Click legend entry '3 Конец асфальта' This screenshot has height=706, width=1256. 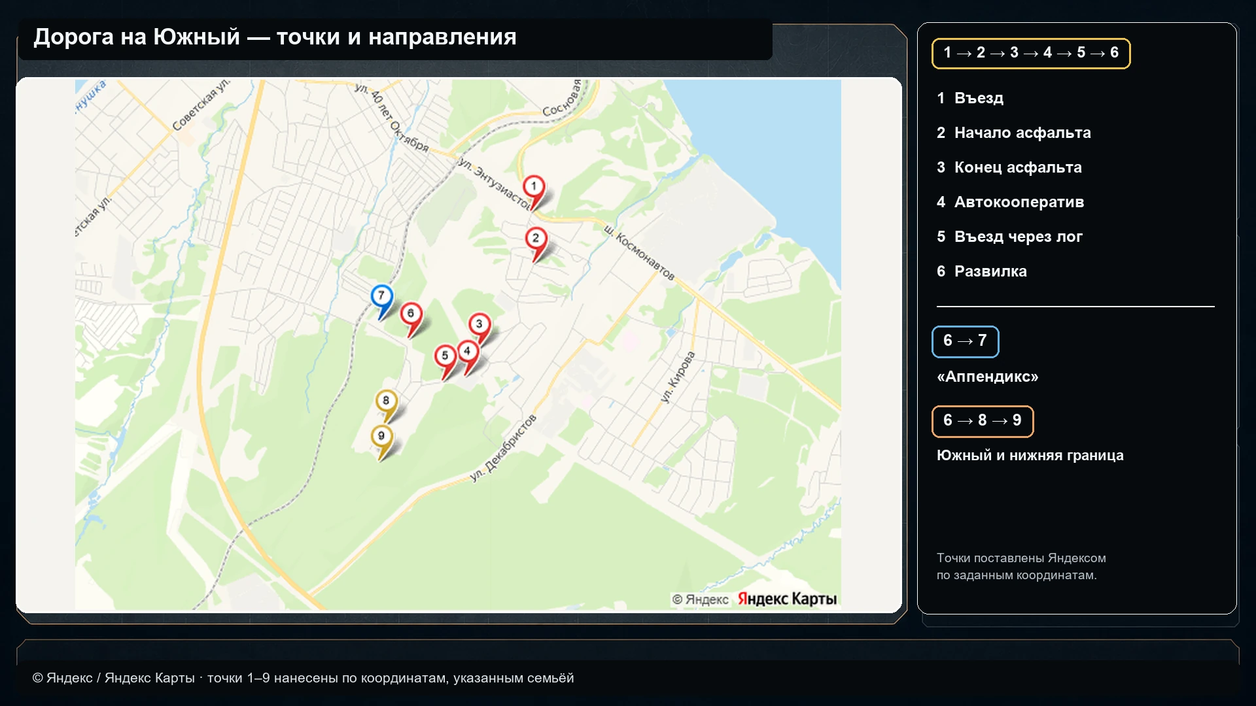coord(1009,167)
